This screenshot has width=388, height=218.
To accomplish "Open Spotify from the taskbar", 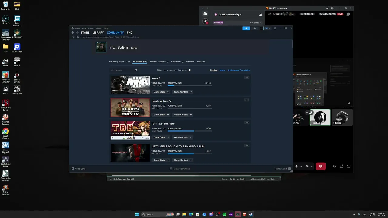I will [x=224, y=214].
